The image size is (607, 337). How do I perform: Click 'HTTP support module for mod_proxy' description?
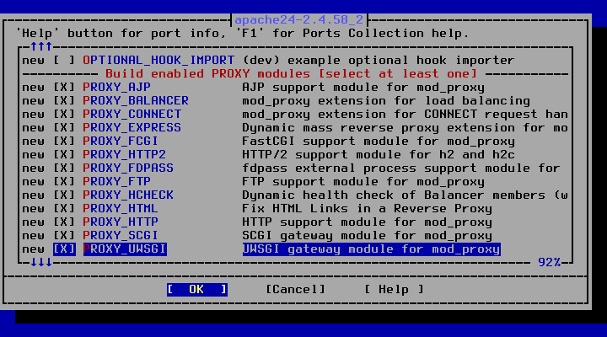point(368,222)
